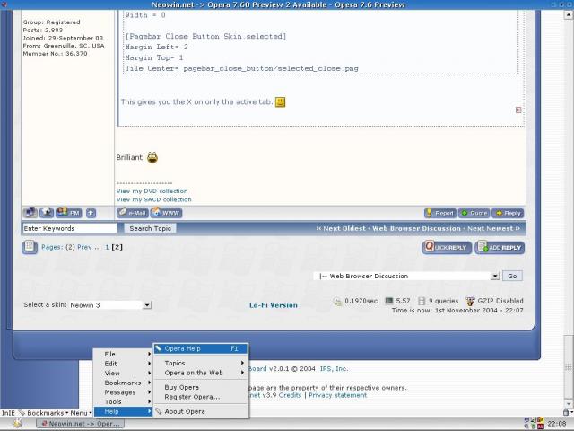The height and width of the screenshot is (431, 574).
Task: Open the Privacy statement link
Action: 337,395
